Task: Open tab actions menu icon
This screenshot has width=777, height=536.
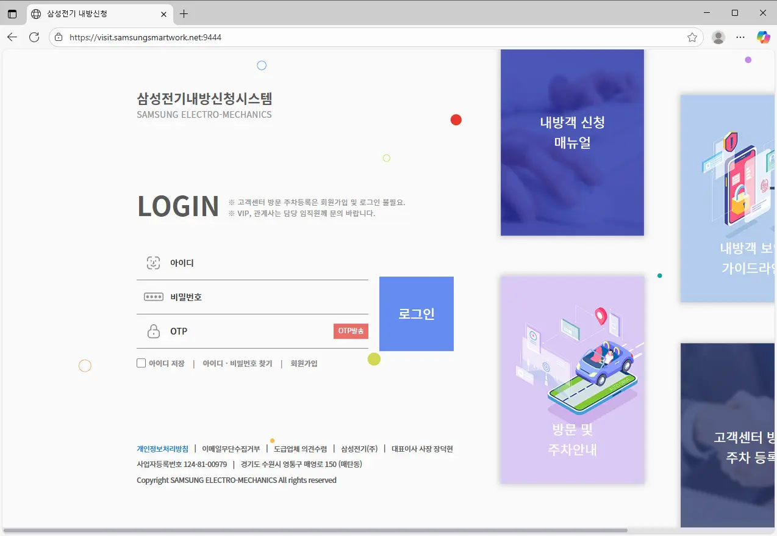Action: [12, 13]
